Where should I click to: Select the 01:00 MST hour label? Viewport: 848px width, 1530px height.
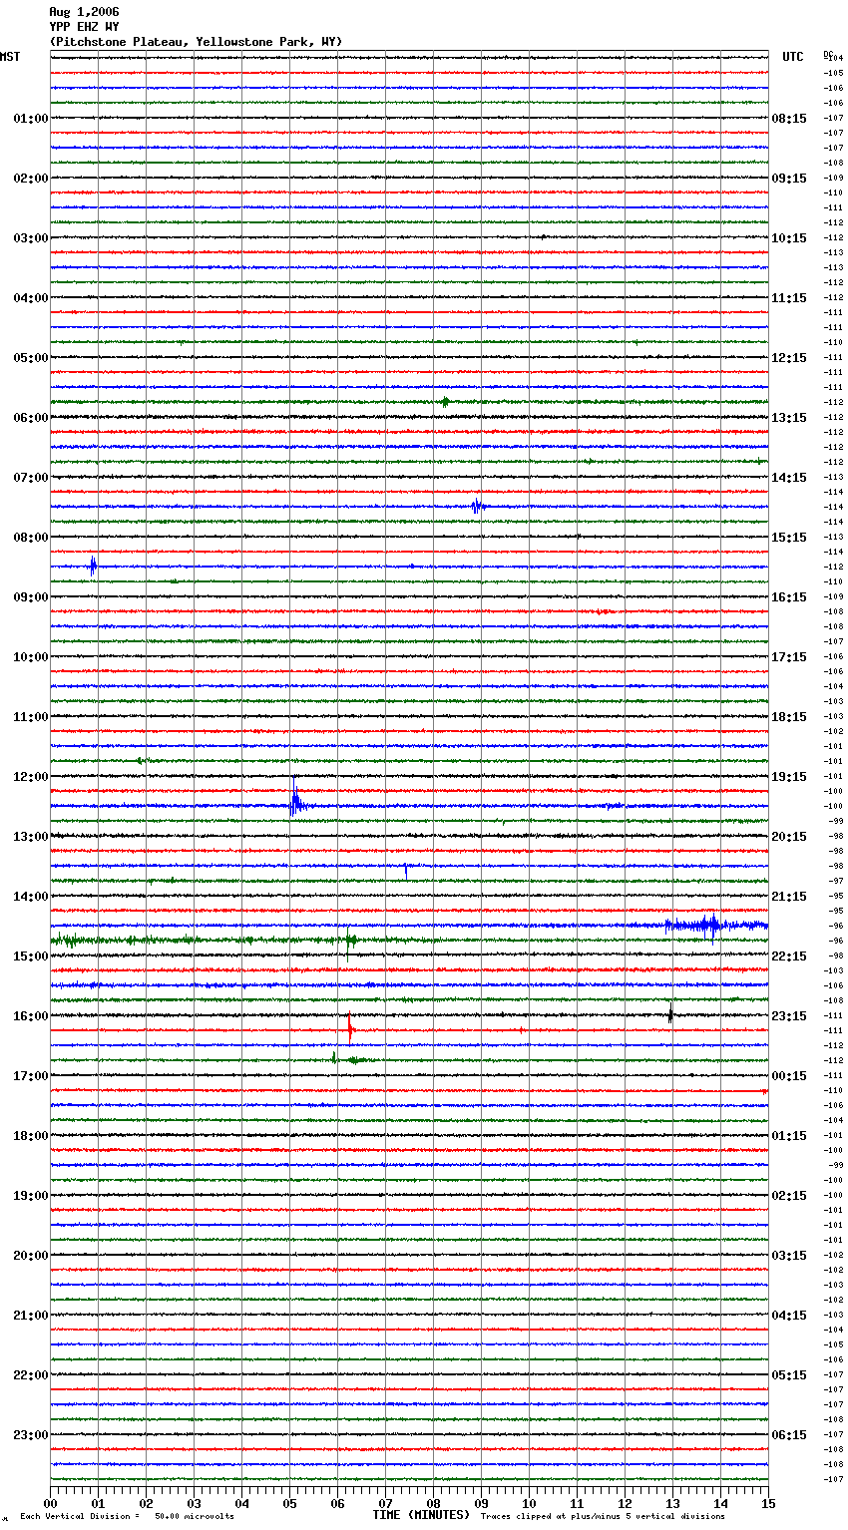click(x=31, y=119)
